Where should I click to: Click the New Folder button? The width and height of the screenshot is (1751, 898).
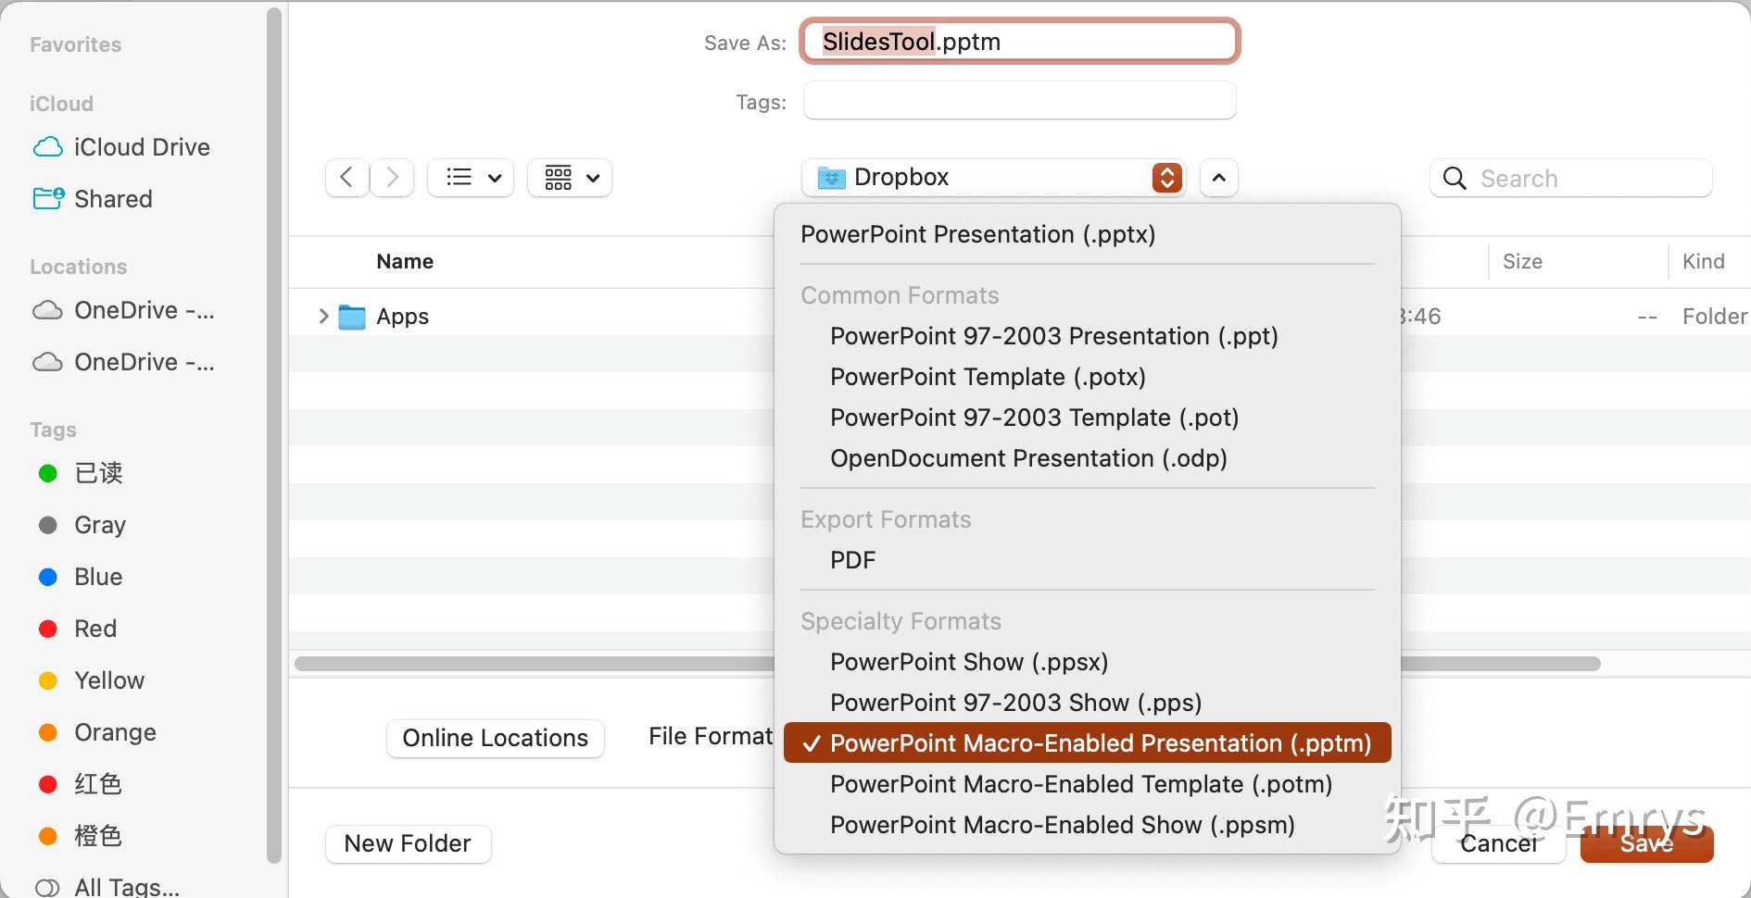[x=408, y=843]
